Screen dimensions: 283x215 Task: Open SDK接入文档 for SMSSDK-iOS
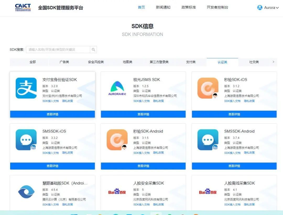pos(51,153)
